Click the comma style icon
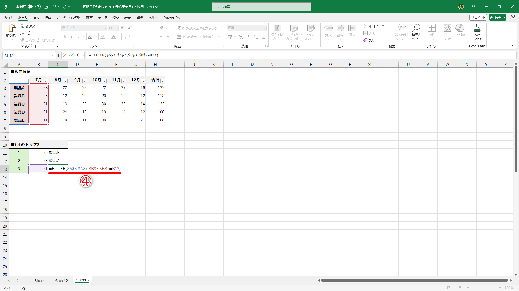The height and width of the screenshot is (291, 519). [248, 37]
